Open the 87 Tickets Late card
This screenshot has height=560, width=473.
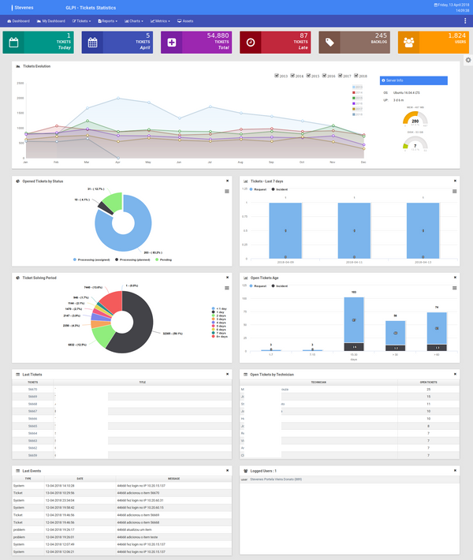point(275,43)
